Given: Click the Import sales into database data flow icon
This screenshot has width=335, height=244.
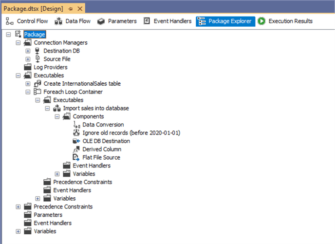Looking at the screenshot, I should (x=57, y=108).
